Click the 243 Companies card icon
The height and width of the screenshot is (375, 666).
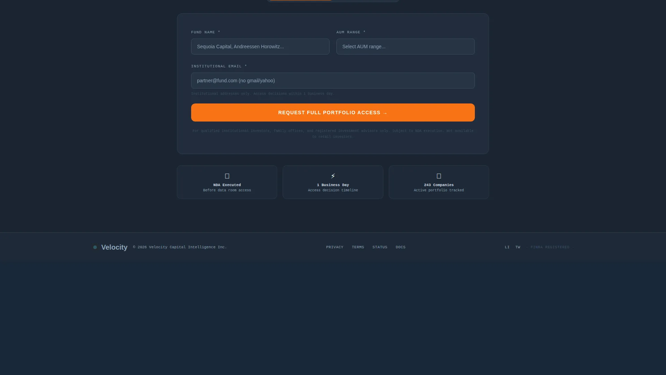point(439,176)
